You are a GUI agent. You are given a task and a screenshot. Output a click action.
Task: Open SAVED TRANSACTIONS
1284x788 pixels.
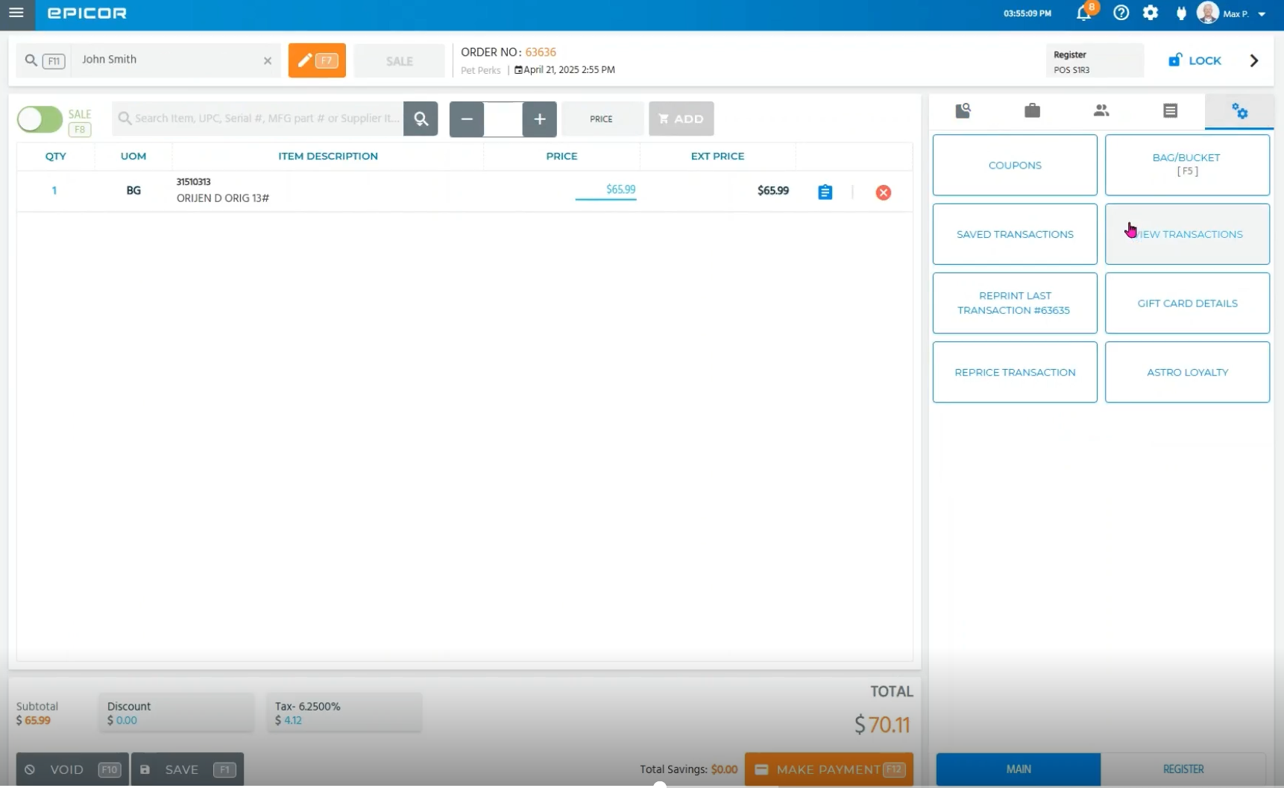(x=1014, y=234)
